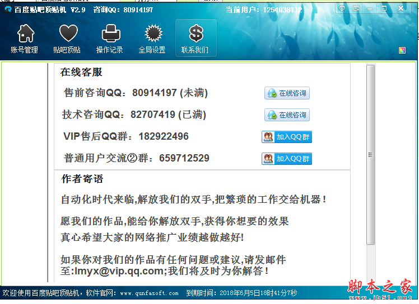
Task: Click VIP售后QQ群: 182922496 text
Action: pyautogui.click(x=126, y=136)
